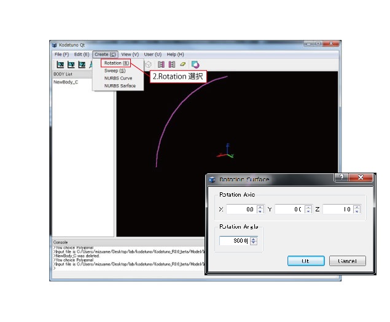Select NewBody_C in the BODY List
This screenshot has height=322, width=390.
tap(66, 82)
